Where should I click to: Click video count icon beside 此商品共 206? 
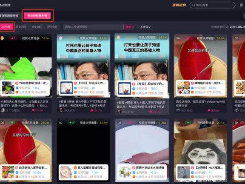click(134, 93)
